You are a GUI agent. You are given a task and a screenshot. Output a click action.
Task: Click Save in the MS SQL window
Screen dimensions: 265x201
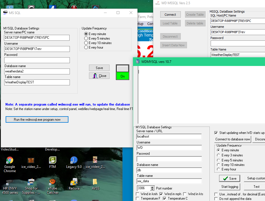click(99, 68)
